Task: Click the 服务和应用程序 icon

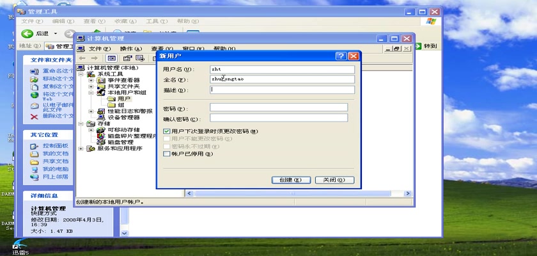Action: tap(91, 148)
